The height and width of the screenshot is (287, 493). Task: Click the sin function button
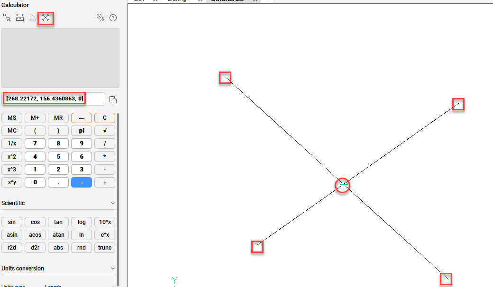(12, 222)
